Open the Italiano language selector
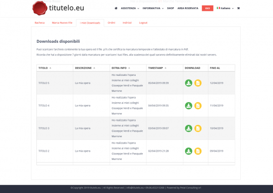 (x=224, y=8)
